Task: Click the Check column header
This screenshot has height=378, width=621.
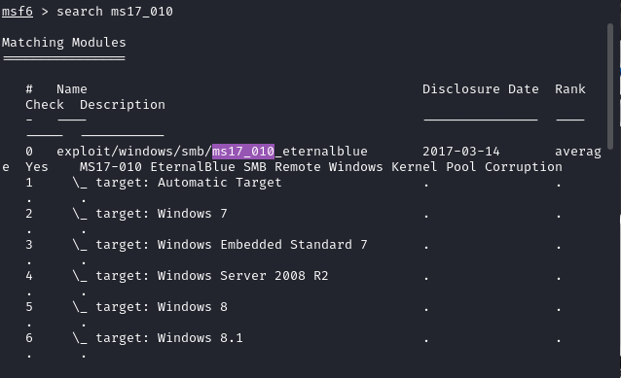Action: click(x=45, y=105)
